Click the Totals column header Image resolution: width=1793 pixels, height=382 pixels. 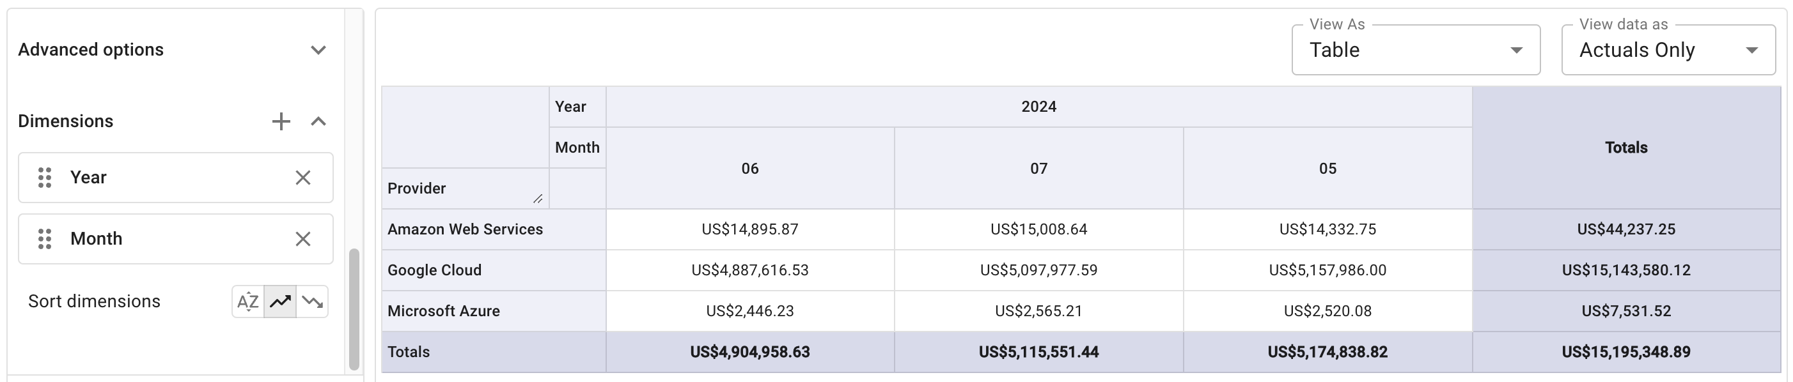point(1625,148)
